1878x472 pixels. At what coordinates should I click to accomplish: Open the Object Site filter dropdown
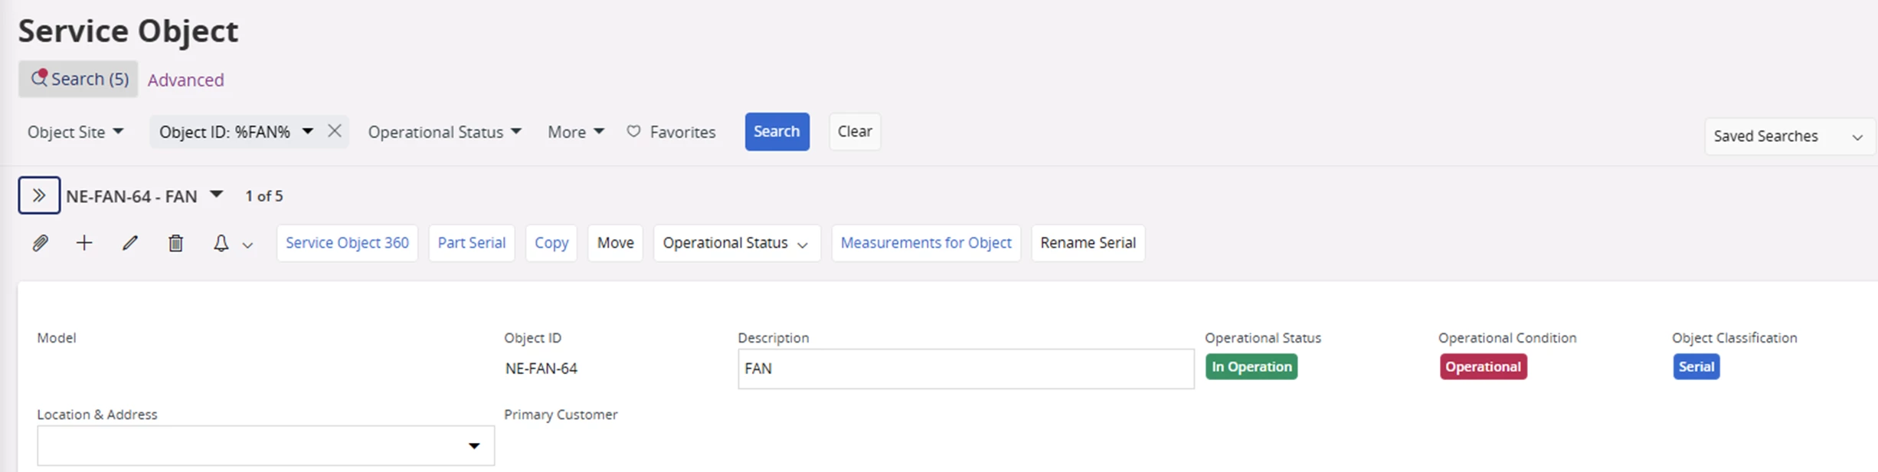click(x=75, y=132)
